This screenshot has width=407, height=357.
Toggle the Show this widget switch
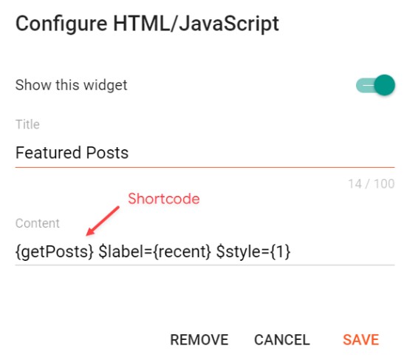(375, 85)
